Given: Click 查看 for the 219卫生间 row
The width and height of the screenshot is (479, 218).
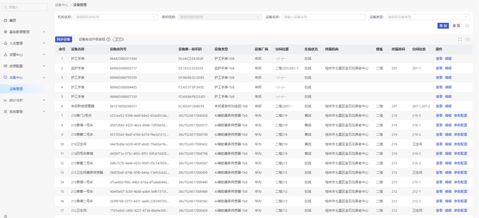Looking at the screenshot, I should coord(439,144).
